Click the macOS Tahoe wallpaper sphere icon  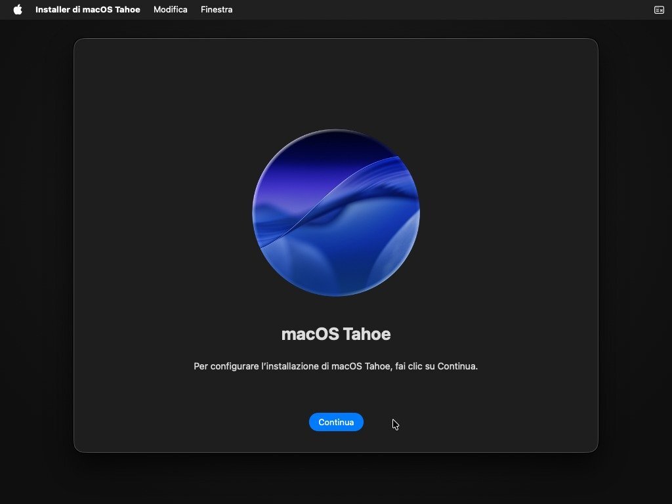click(336, 213)
